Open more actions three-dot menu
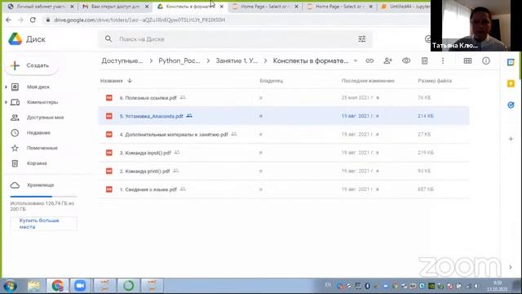This screenshot has width=522, height=294. click(x=443, y=61)
